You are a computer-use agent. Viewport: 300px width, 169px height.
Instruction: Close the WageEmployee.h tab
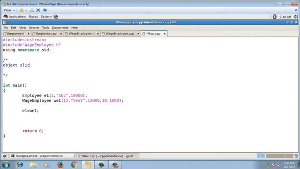[98, 33]
